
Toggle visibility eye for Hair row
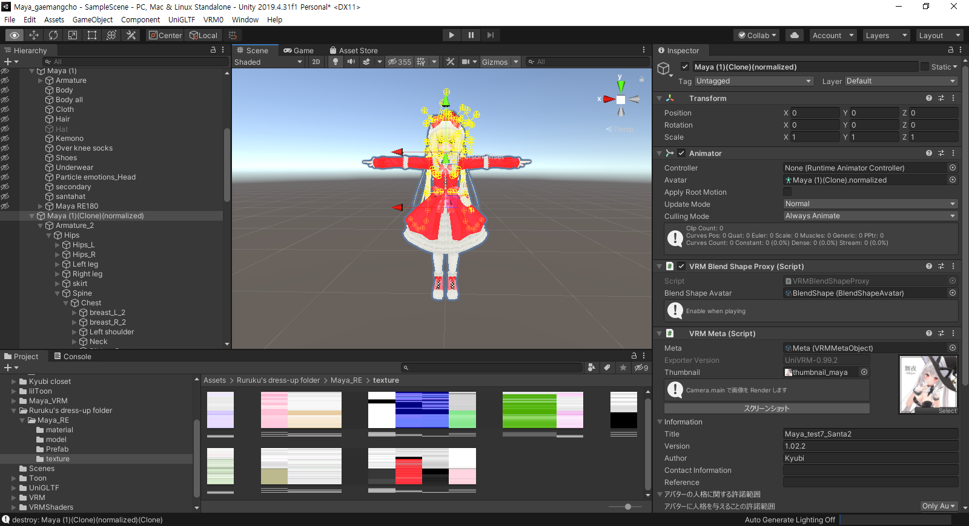click(x=5, y=119)
